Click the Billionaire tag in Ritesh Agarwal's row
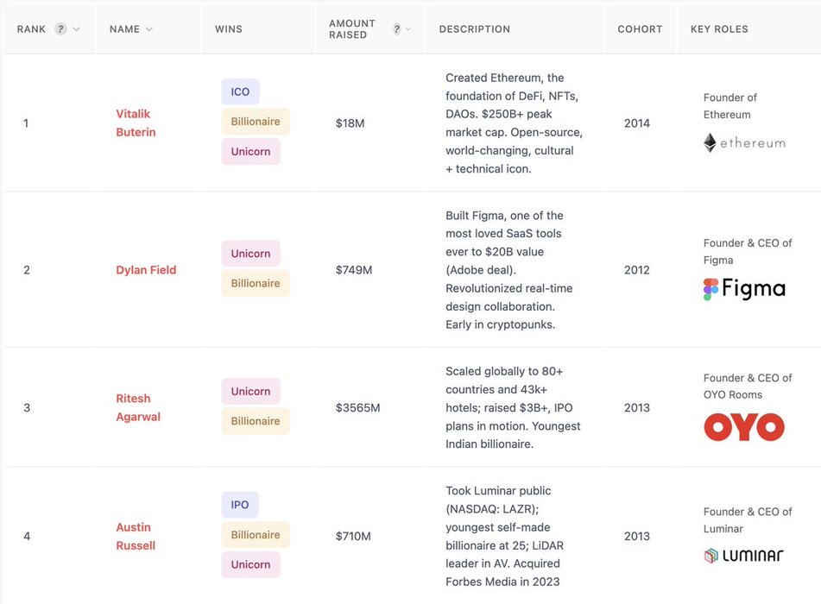This screenshot has height=604, width=821. click(x=256, y=421)
